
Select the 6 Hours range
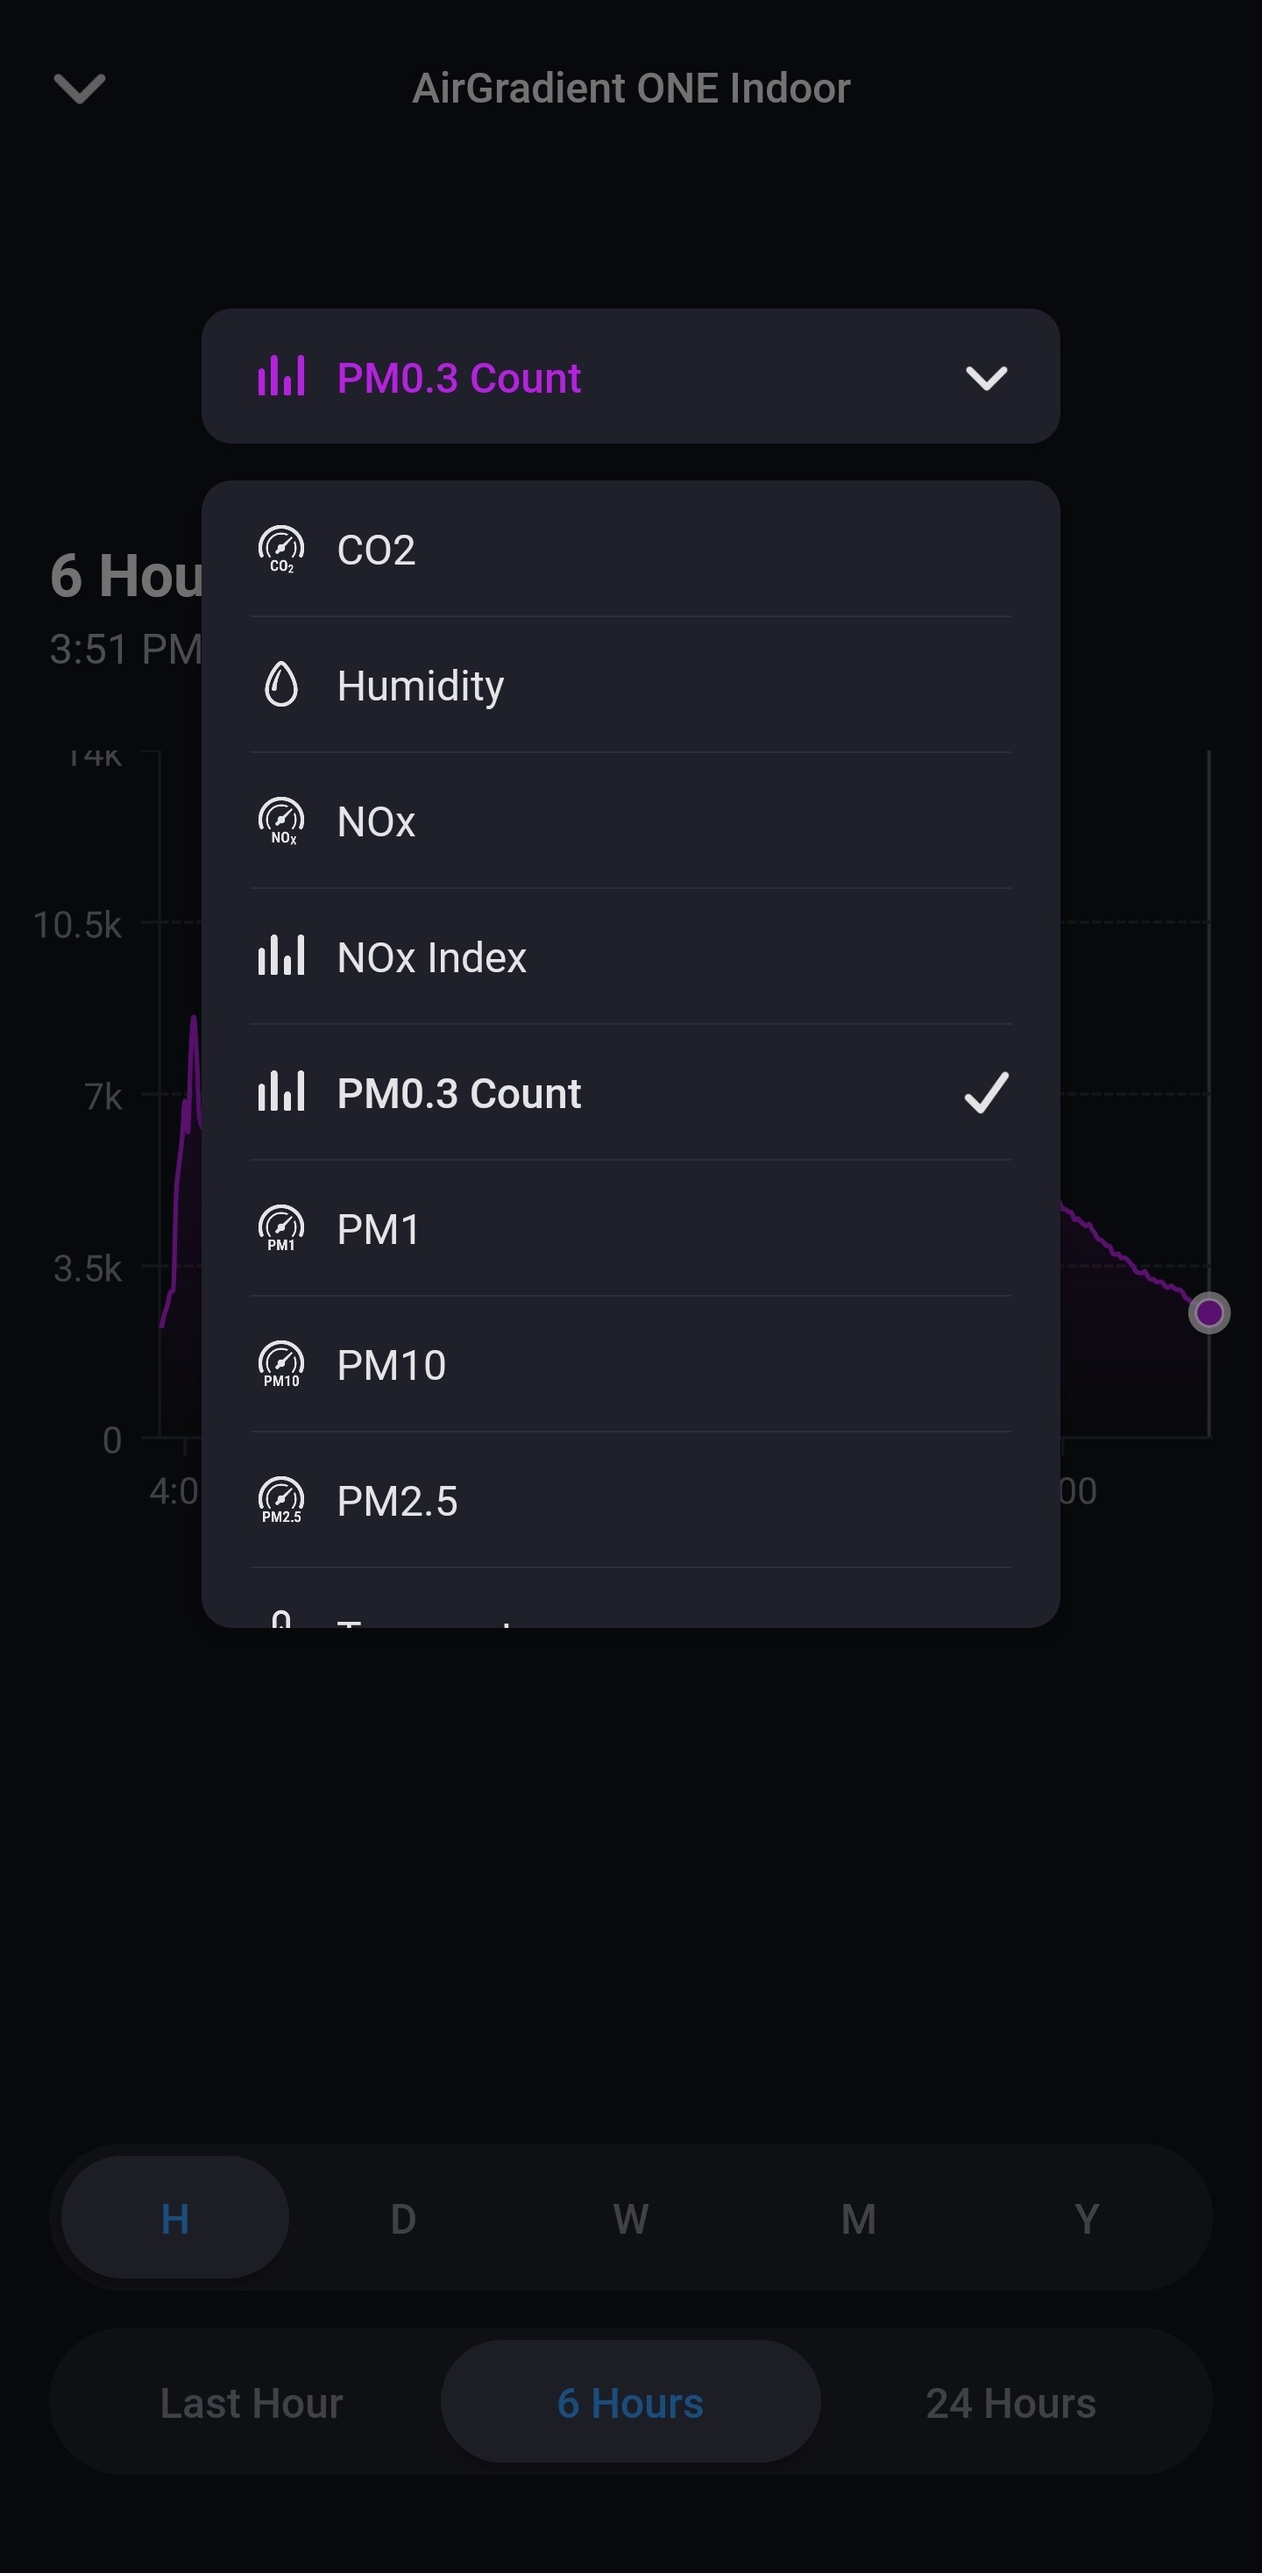pyautogui.click(x=630, y=2403)
